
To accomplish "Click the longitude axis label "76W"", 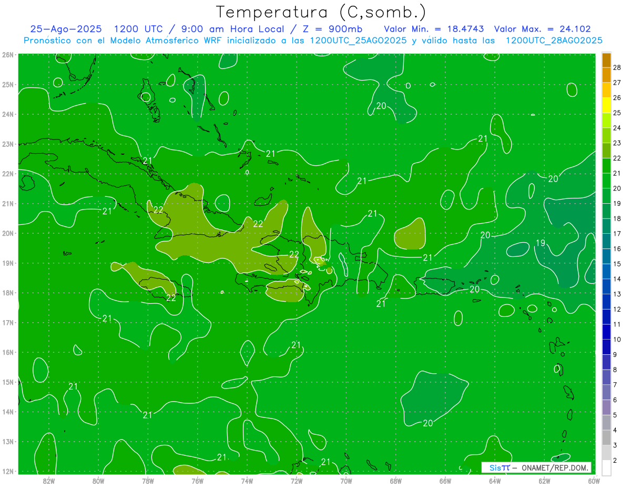I will 197,481.
